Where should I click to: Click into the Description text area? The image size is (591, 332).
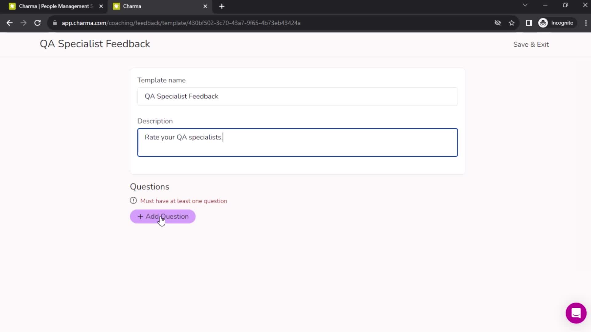(x=297, y=143)
